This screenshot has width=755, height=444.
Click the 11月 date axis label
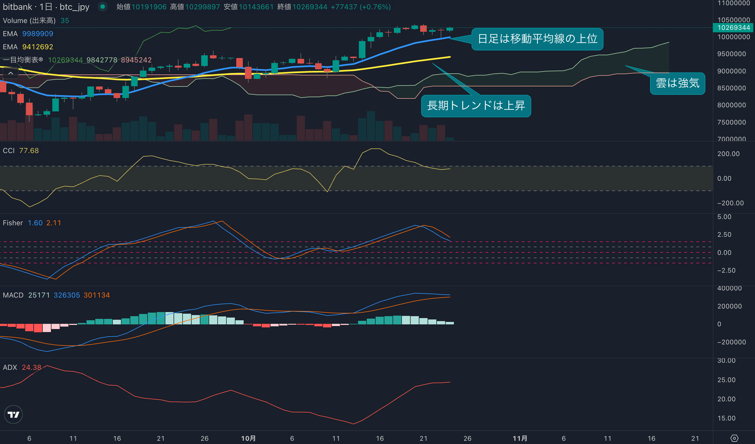pyautogui.click(x=520, y=438)
